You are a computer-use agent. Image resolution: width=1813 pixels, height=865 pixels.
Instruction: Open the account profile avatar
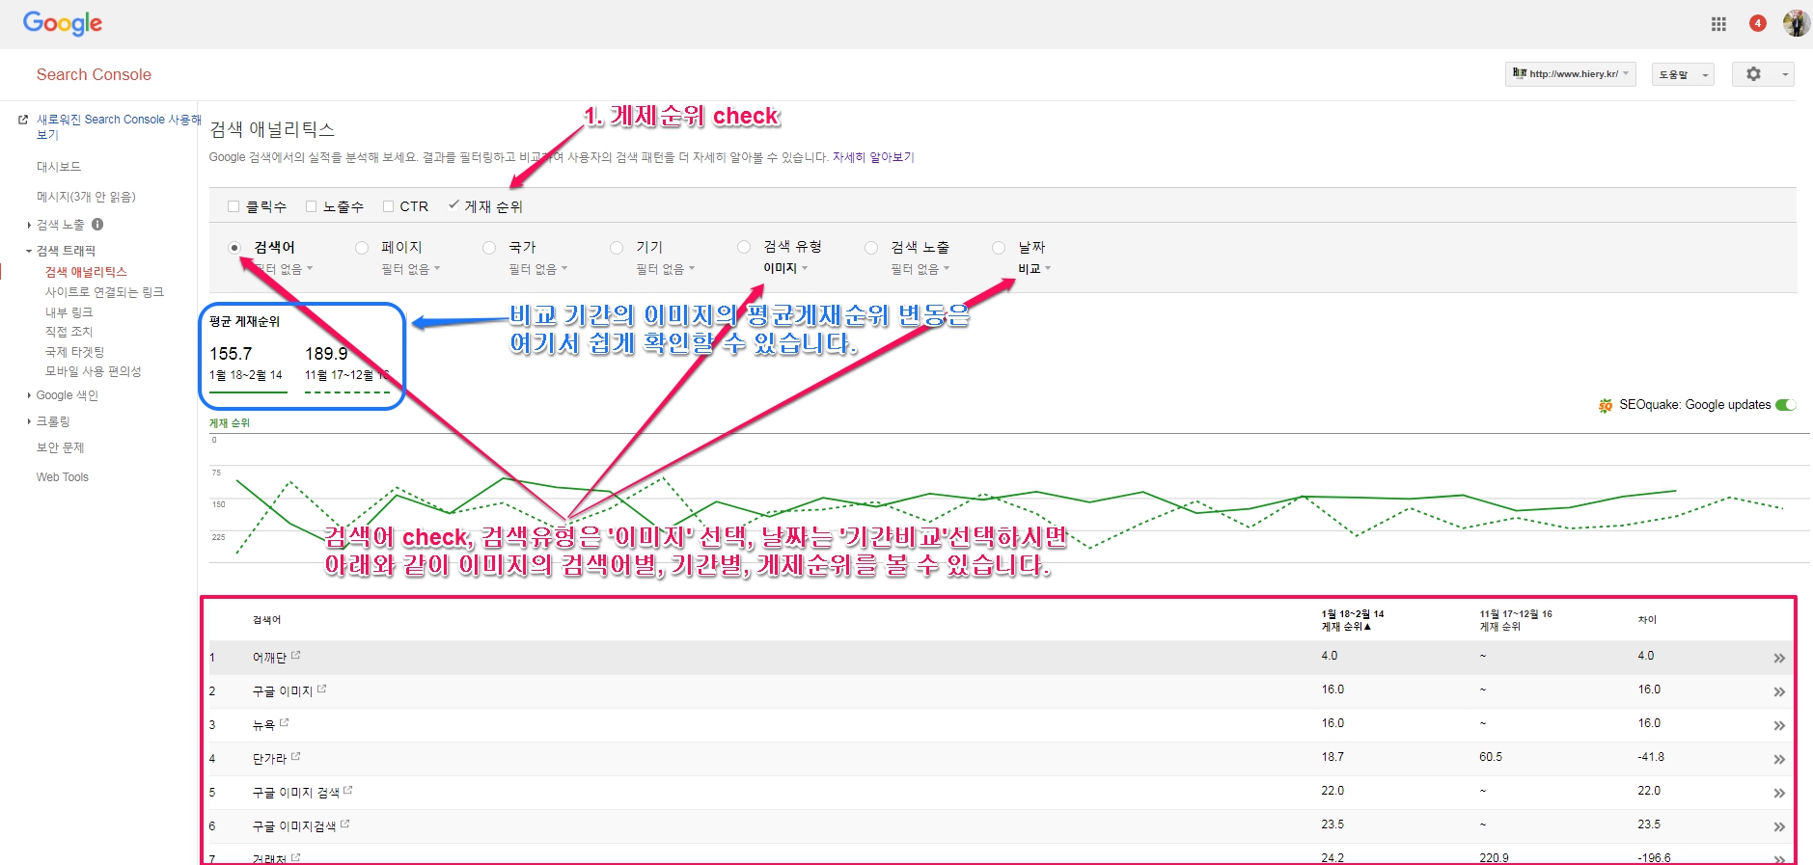pyautogui.click(x=1796, y=23)
